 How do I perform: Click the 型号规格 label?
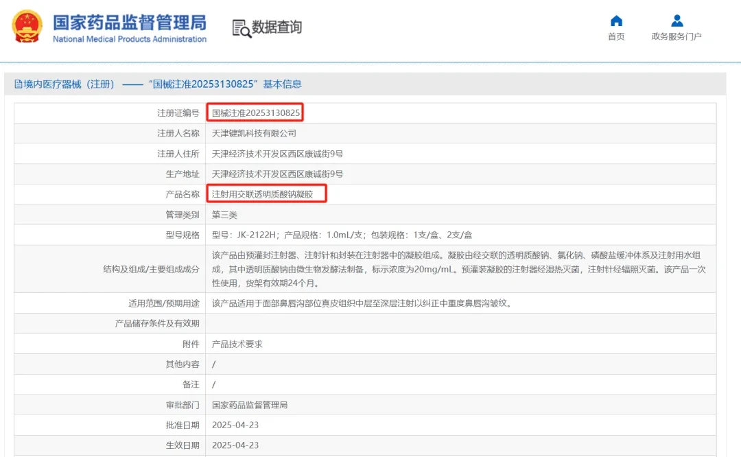183,235
